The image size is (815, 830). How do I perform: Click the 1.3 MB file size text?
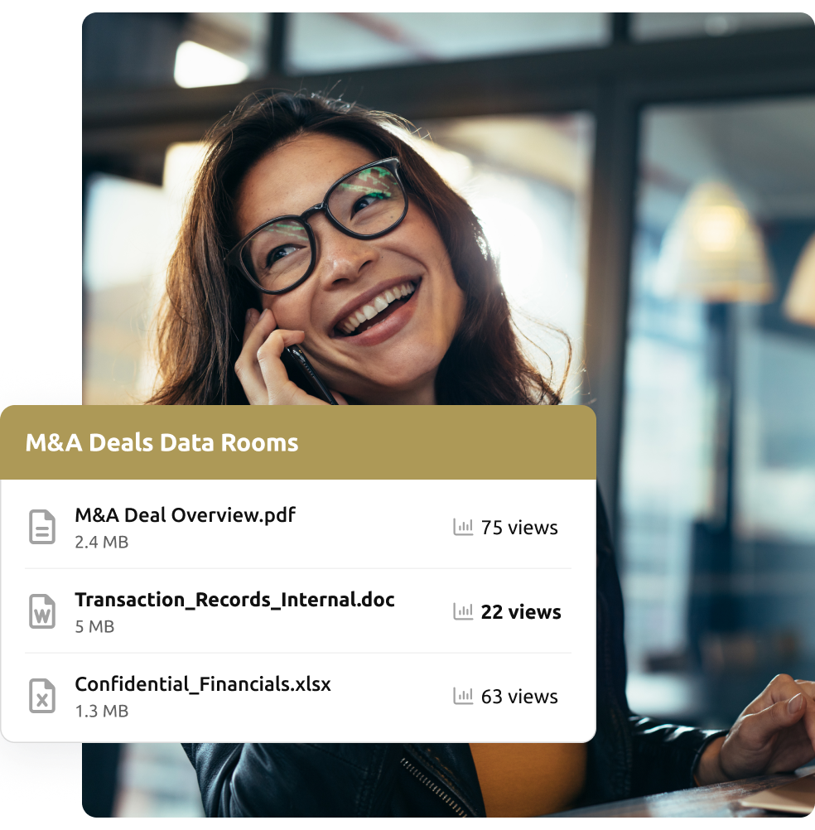click(x=101, y=712)
